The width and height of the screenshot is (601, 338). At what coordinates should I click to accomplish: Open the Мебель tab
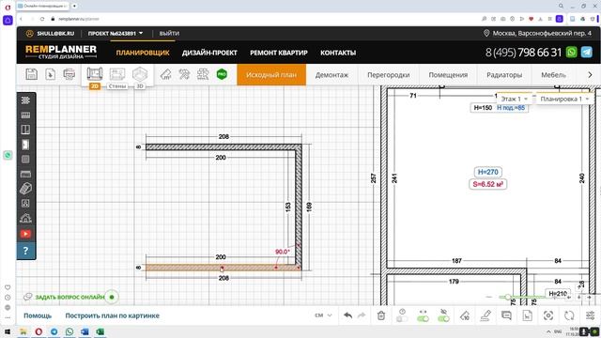point(553,75)
